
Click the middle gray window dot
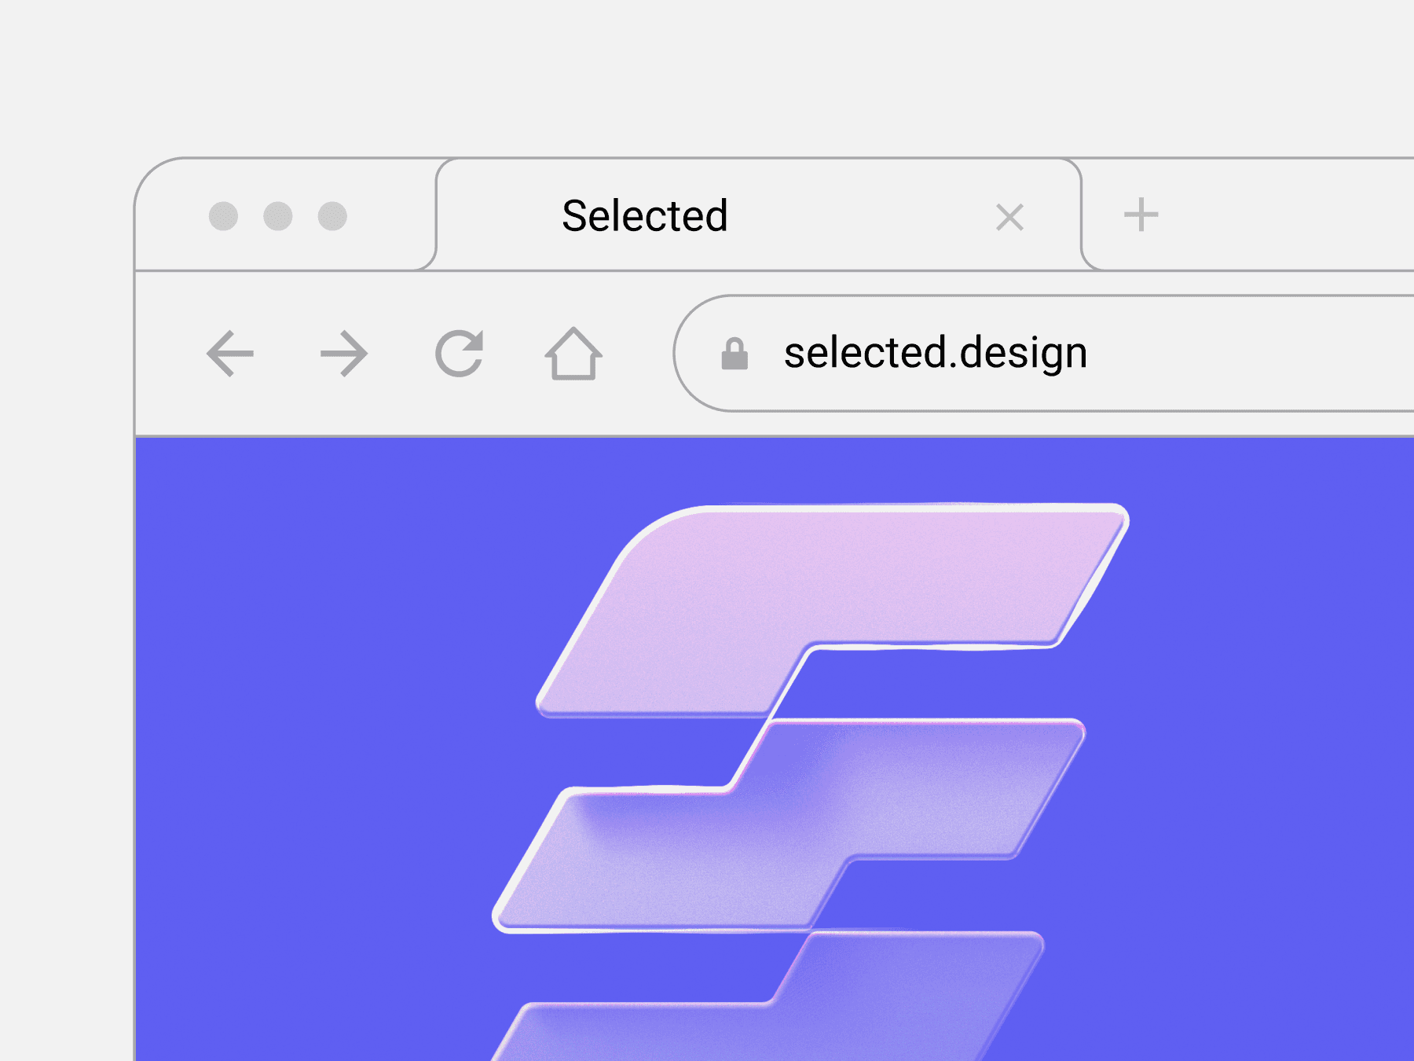point(278,216)
